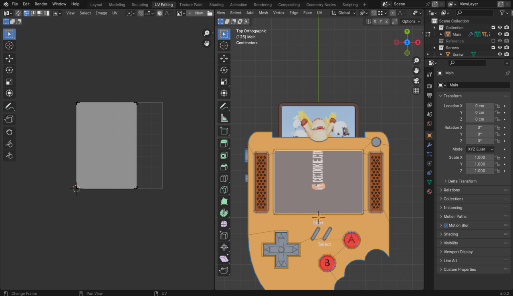
Task: Click the Location X value field
Action: pos(479,106)
